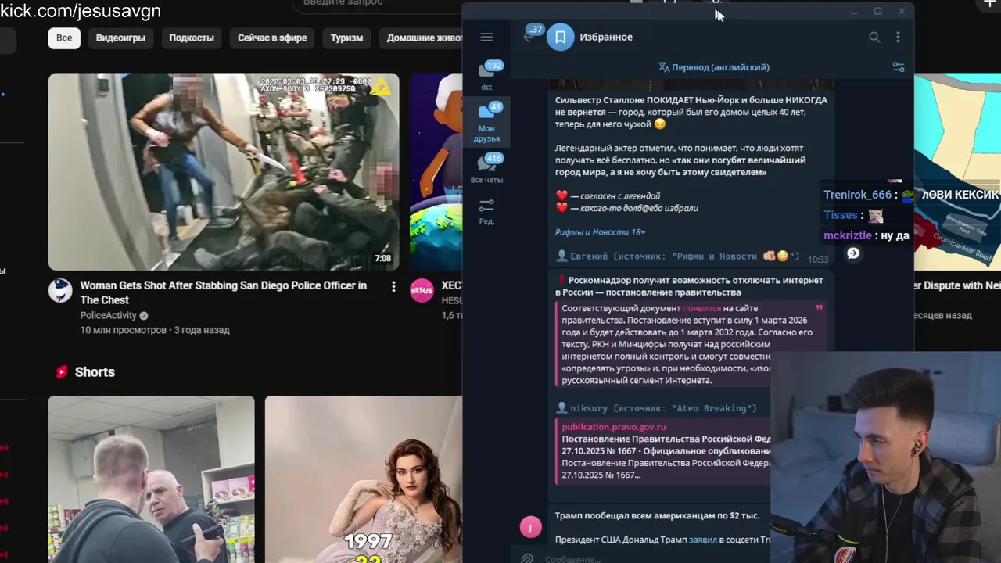Click the Stallone post headline text
This screenshot has width=1001, height=563.
click(x=691, y=106)
